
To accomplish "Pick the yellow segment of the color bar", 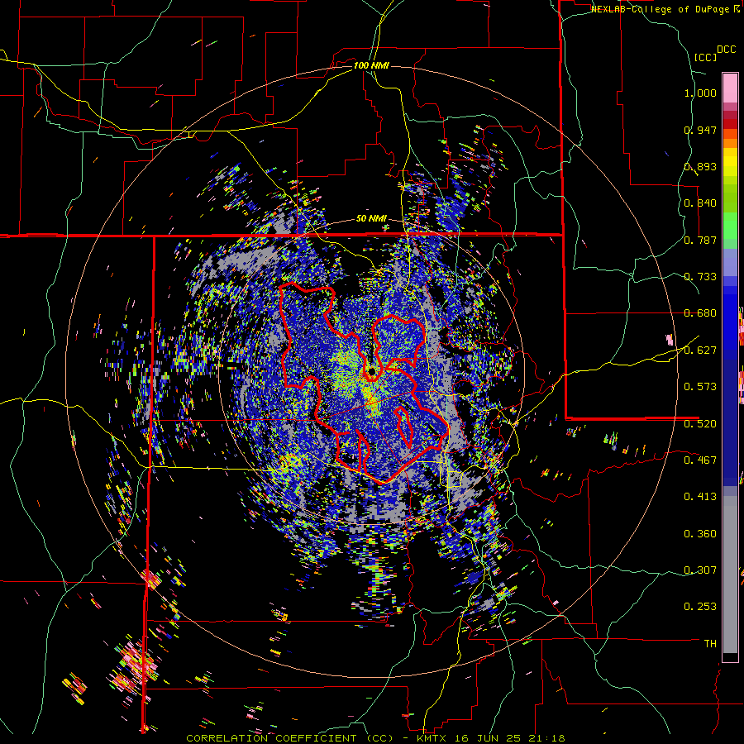I will [730, 162].
